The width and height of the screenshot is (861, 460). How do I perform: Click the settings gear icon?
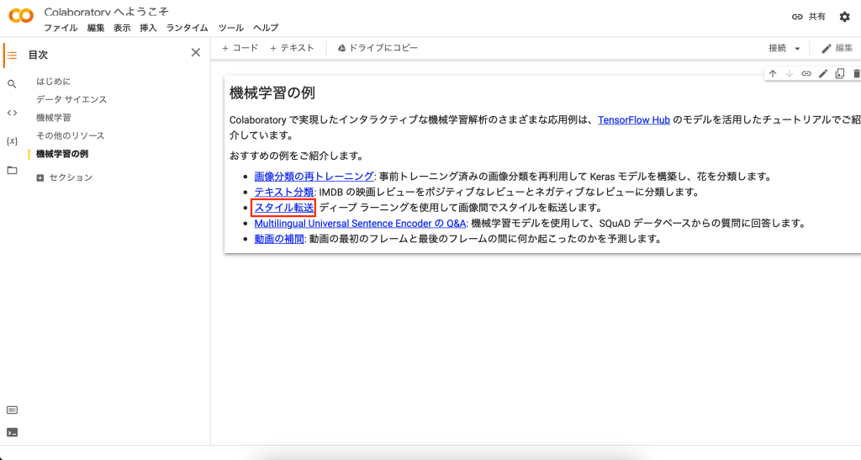(844, 17)
